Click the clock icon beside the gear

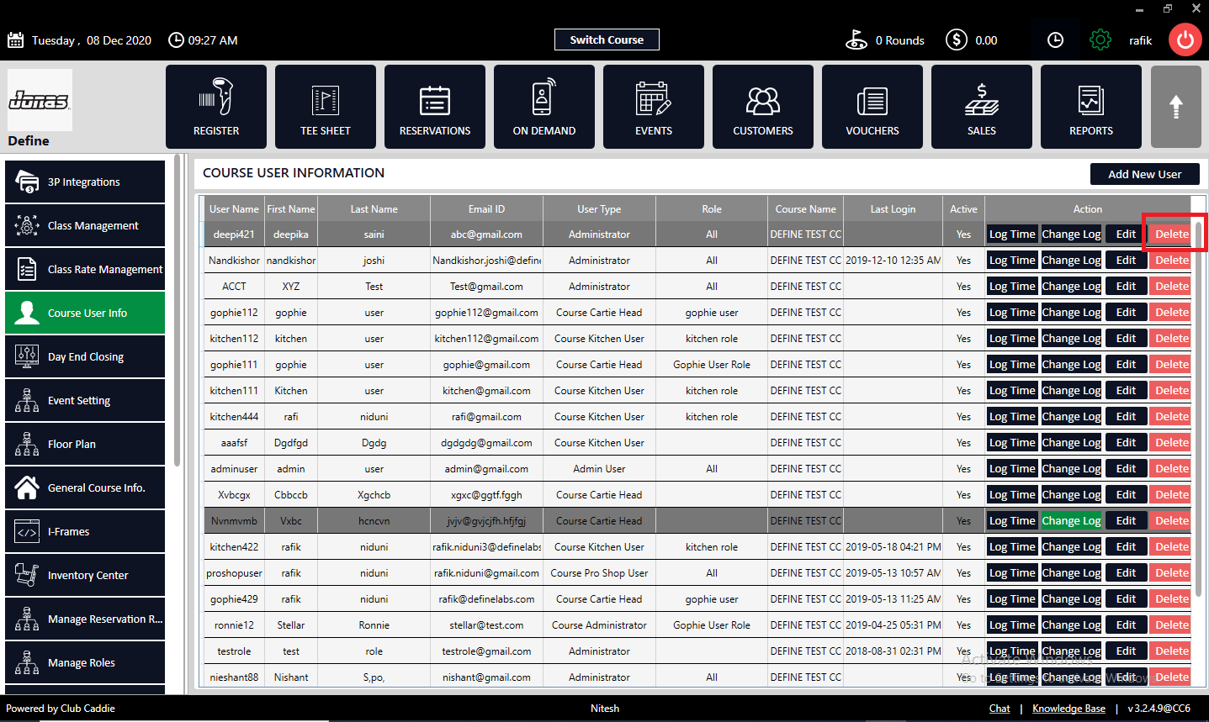(x=1055, y=40)
